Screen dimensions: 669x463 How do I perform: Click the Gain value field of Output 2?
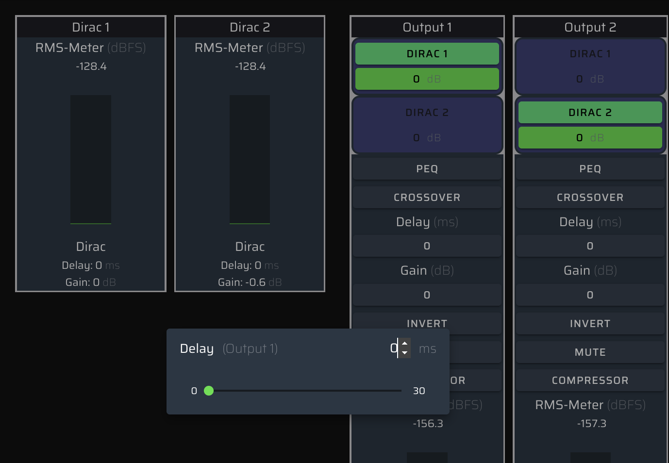(x=590, y=295)
